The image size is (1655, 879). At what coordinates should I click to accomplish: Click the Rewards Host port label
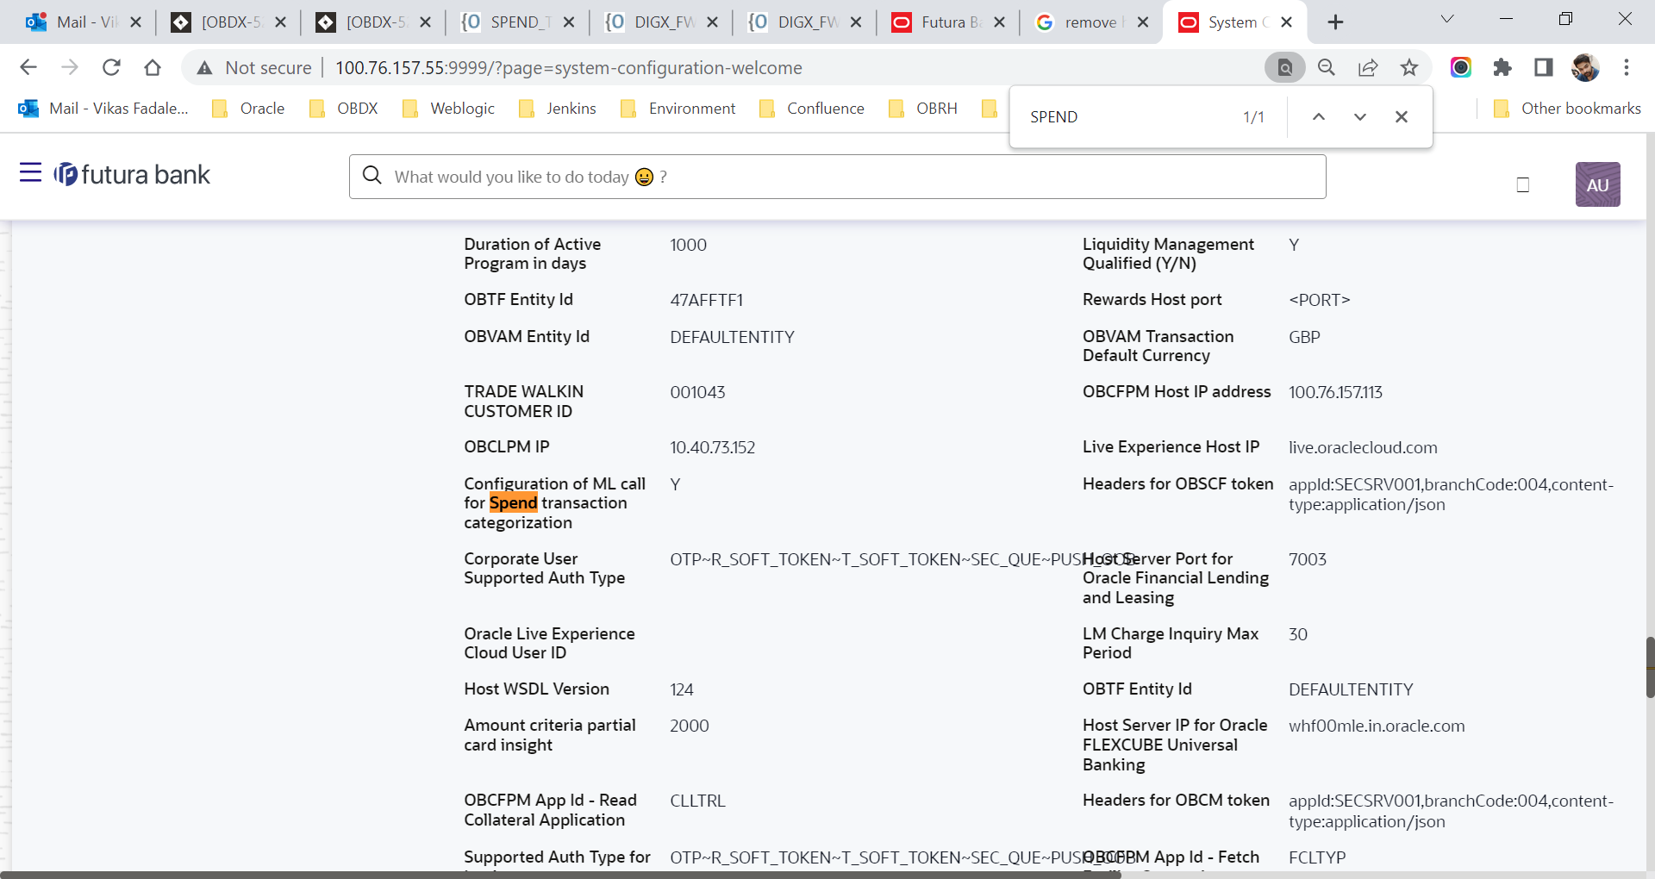[x=1152, y=299]
